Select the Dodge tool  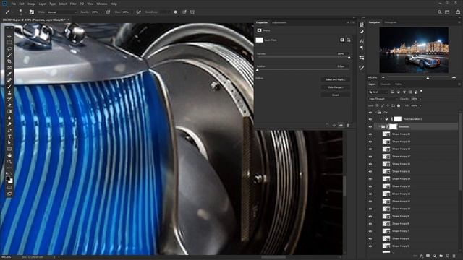tap(9, 123)
